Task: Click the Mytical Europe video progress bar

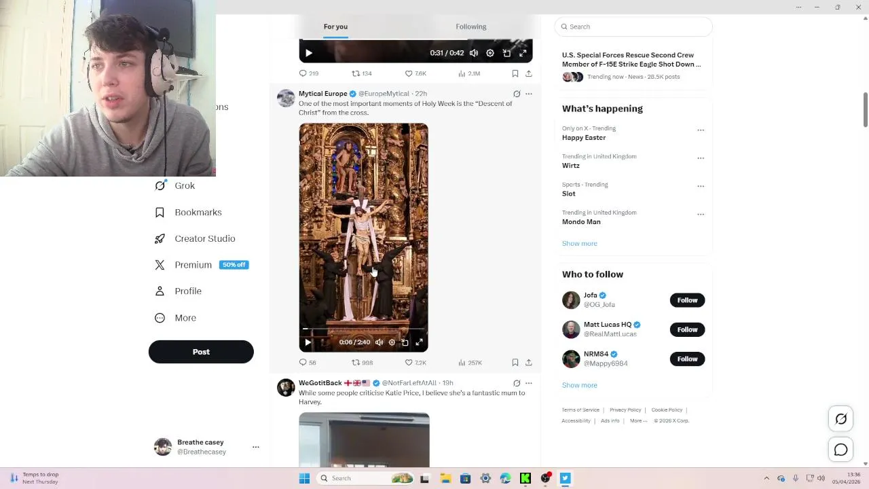Action: click(x=363, y=329)
